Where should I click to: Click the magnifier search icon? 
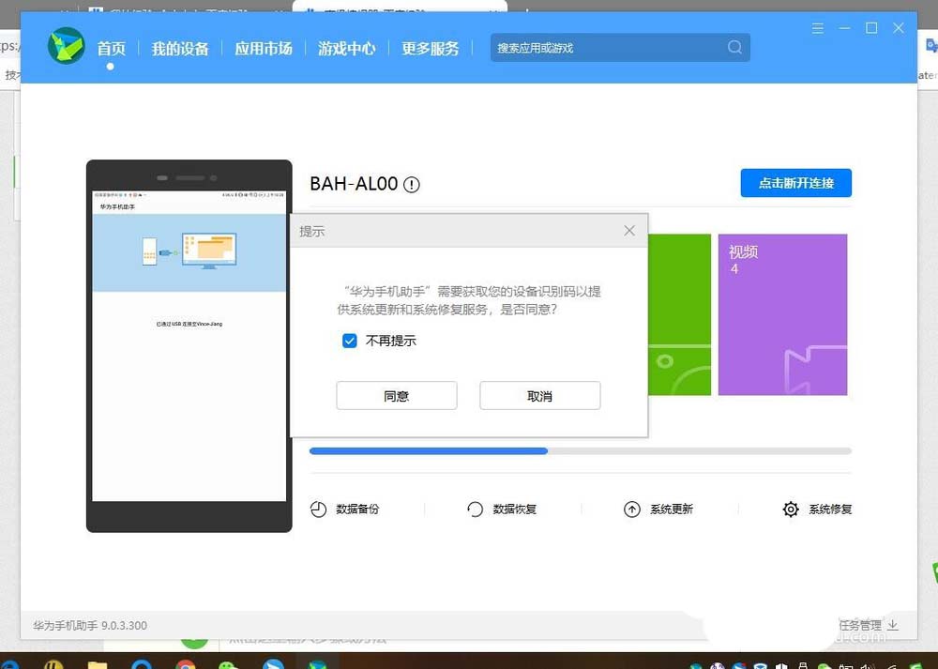pyautogui.click(x=734, y=47)
